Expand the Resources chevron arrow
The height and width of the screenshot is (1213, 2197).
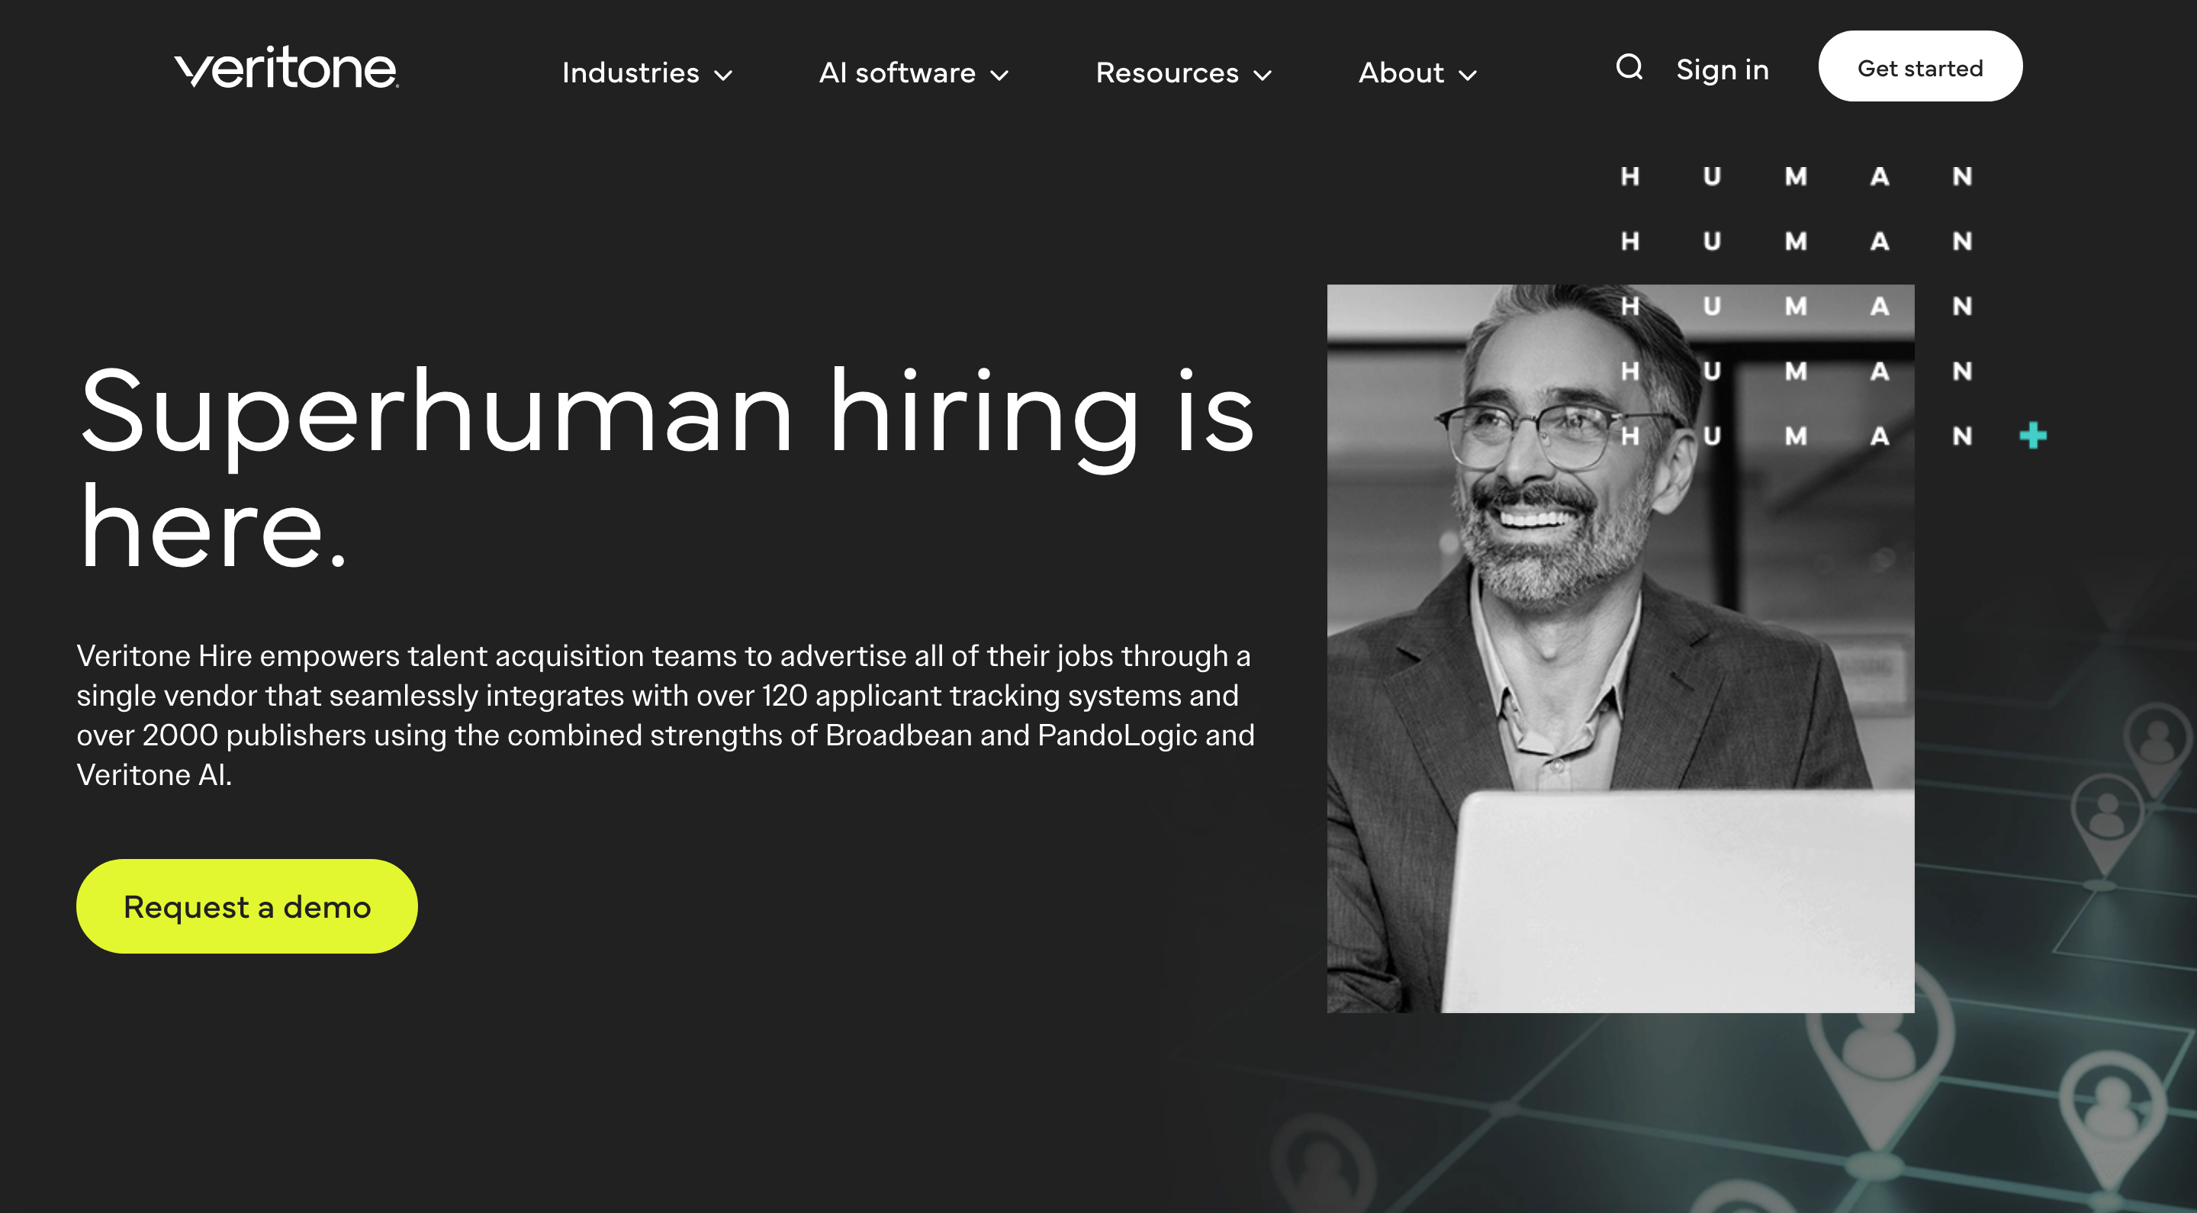(1263, 75)
